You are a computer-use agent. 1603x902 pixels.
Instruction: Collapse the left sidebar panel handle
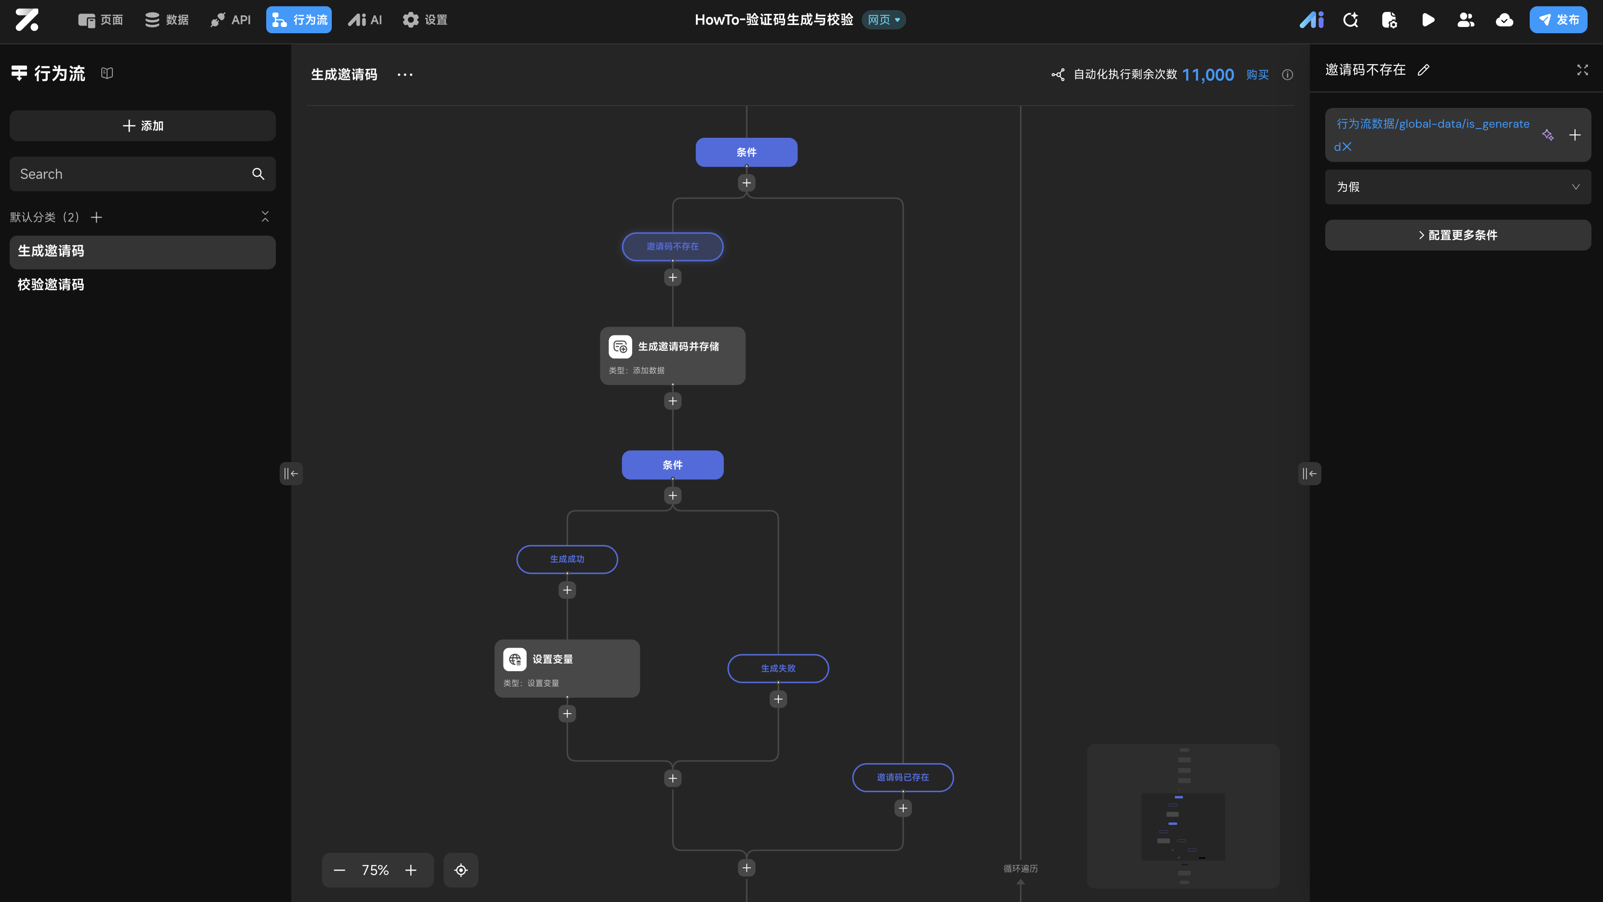click(x=291, y=474)
